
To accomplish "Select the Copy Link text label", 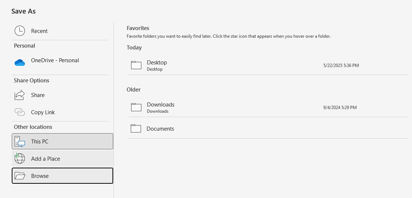I will click(43, 112).
